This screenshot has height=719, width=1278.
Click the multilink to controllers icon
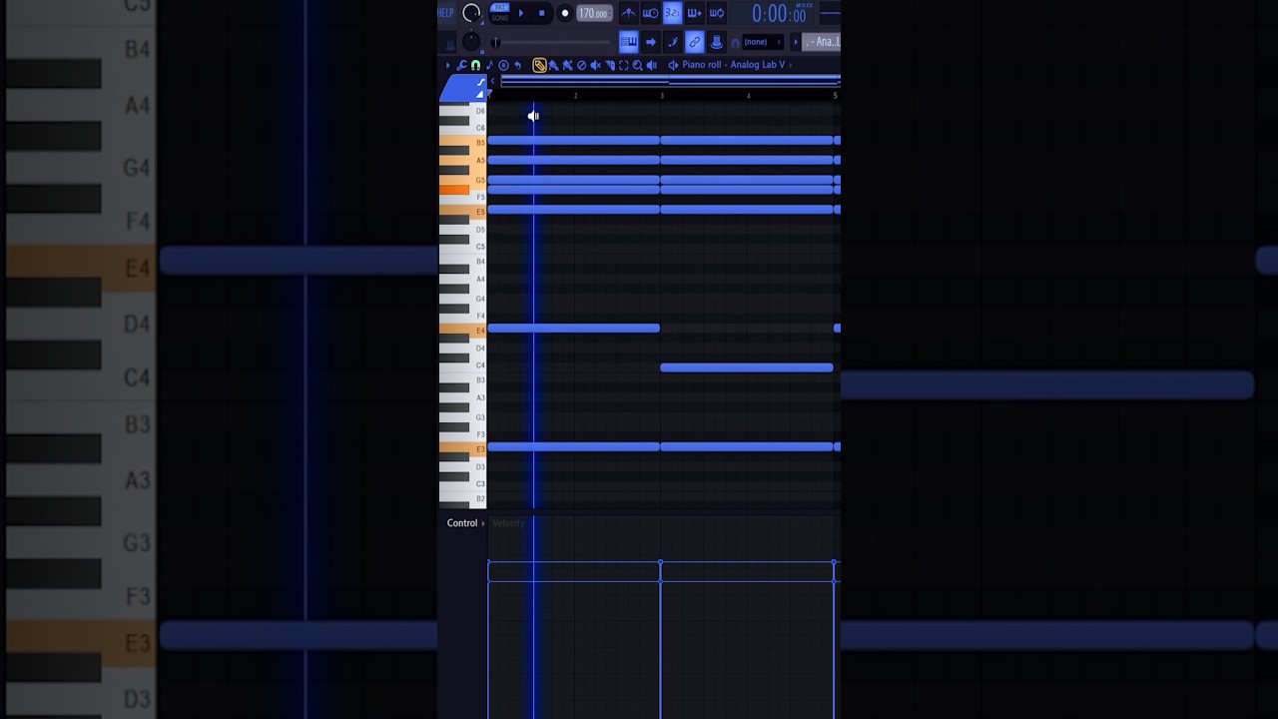(x=717, y=41)
